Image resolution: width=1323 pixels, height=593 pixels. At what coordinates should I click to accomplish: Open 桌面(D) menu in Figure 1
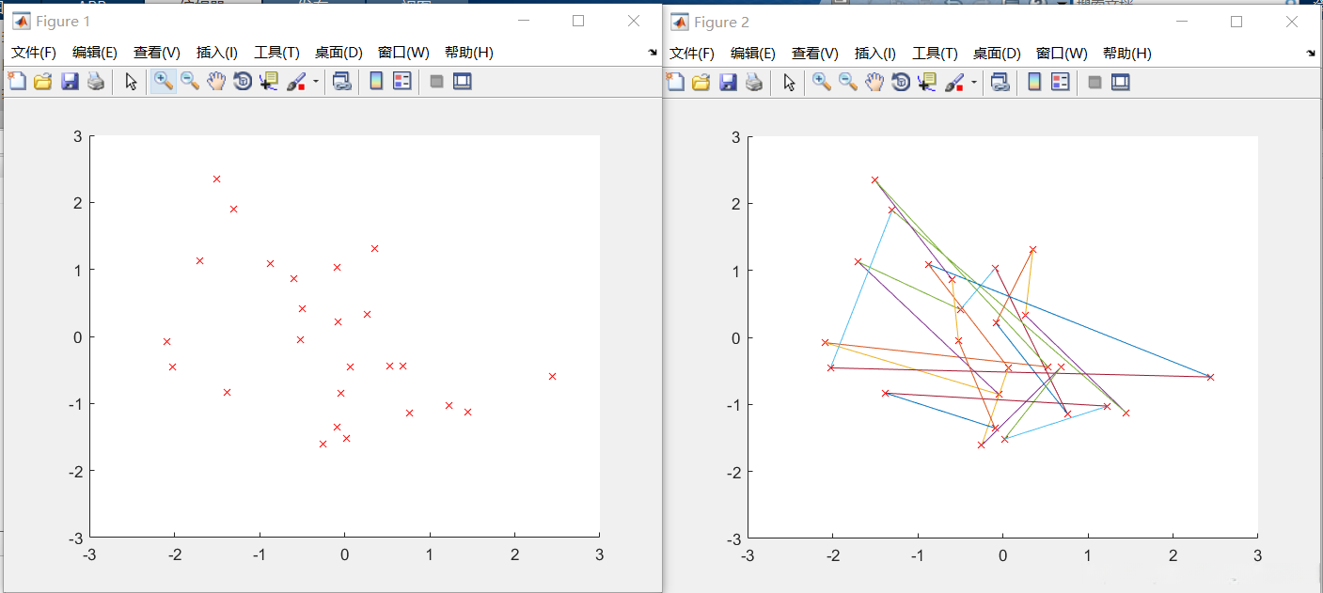coord(339,53)
